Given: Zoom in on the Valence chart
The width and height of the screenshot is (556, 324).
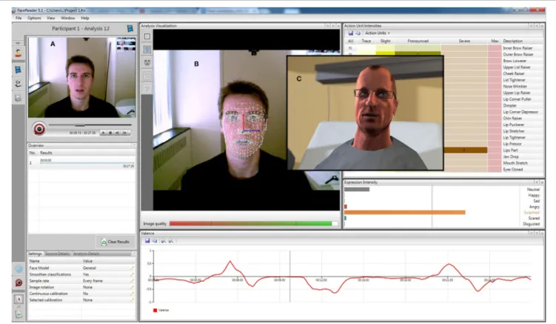Looking at the screenshot, I should (164, 241).
